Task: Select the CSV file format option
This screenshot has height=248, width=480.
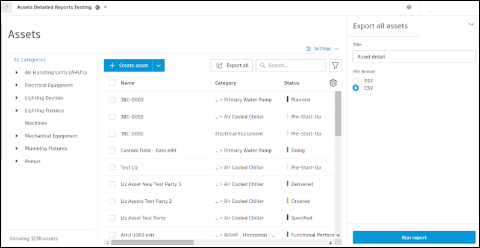Action: 356,88
